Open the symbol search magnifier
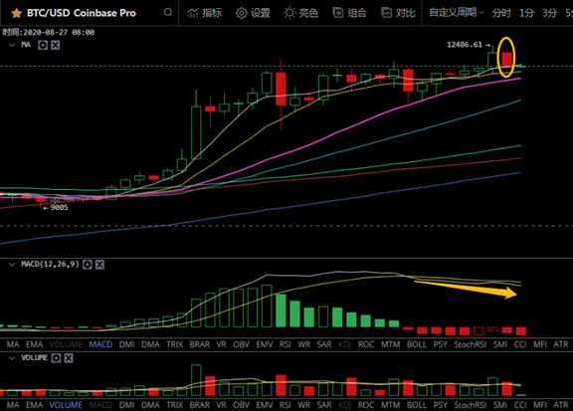573x411 pixels. pyautogui.click(x=168, y=12)
